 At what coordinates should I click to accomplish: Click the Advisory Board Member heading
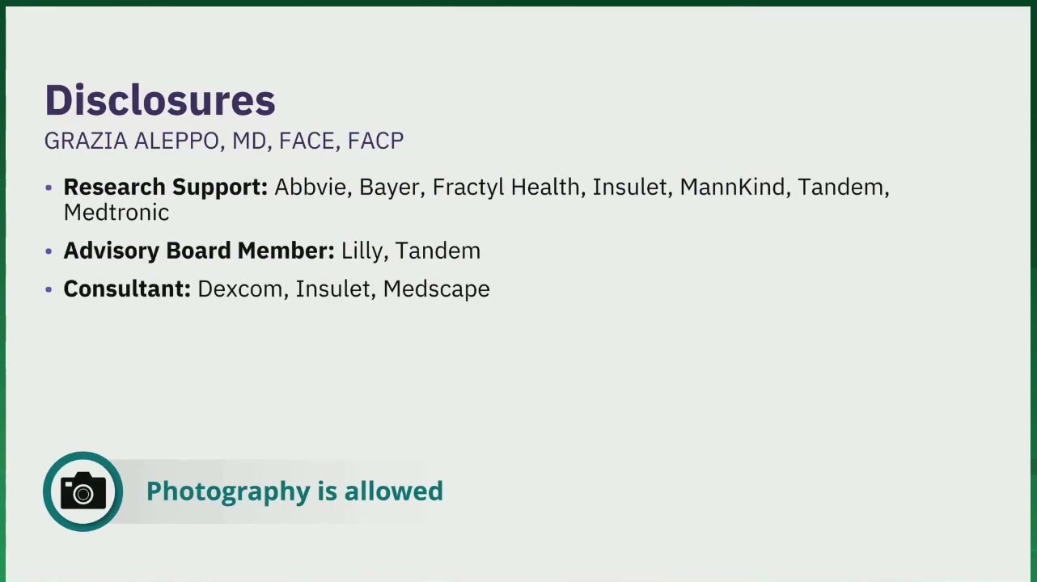(199, 251)
